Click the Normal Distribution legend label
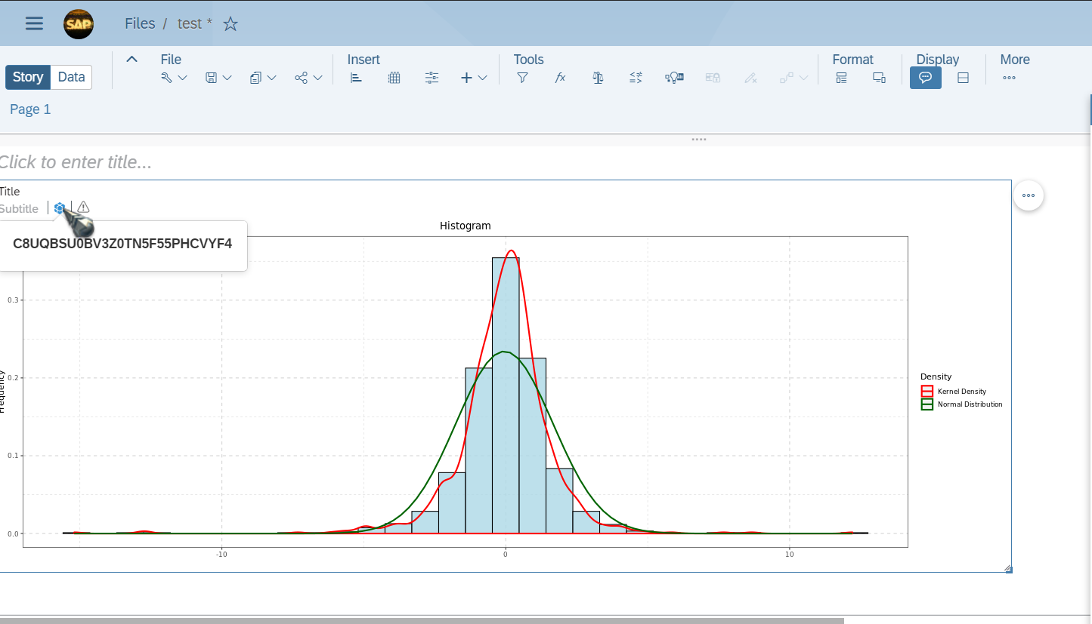1092x624 pixels. 970,404
